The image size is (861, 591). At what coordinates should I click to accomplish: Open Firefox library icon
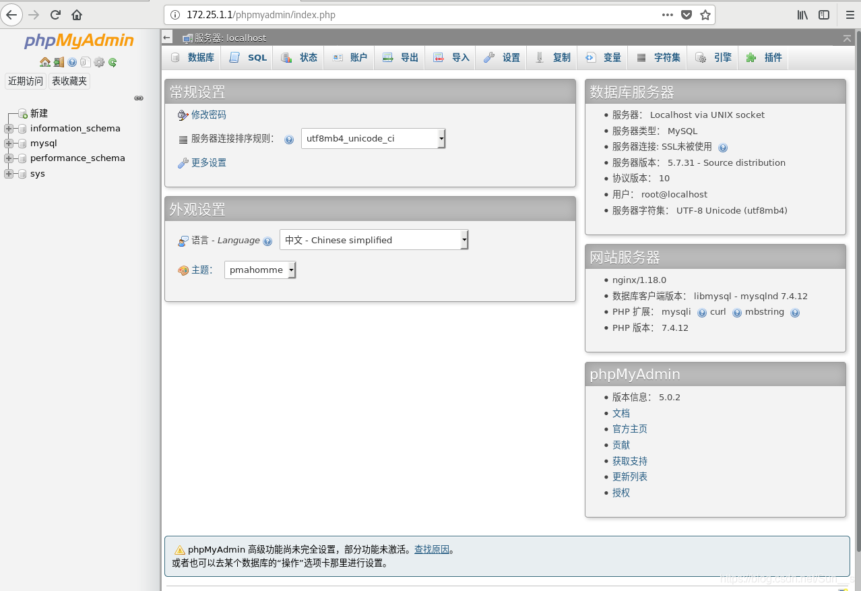[802, 14]
